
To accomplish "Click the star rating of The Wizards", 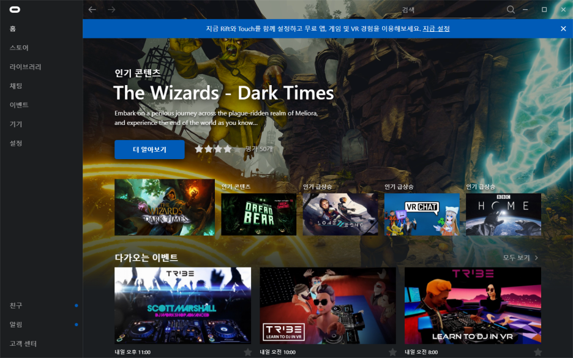I will pos(218,149).
